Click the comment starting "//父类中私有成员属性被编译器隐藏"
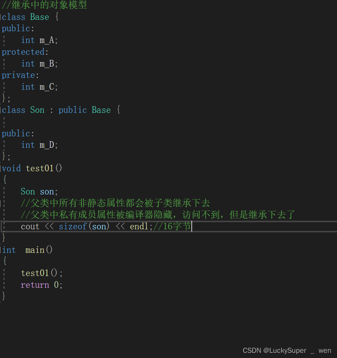This screenshot has height=358, width=337. coord(158,215)
